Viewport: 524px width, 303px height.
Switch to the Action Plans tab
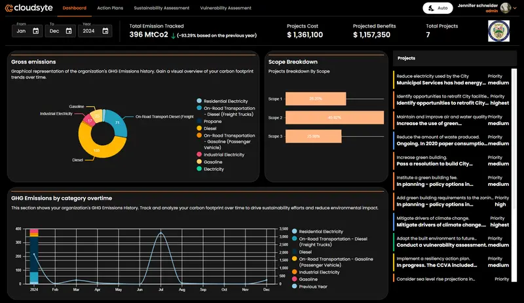pyautogui.click(x=110, y=8)
